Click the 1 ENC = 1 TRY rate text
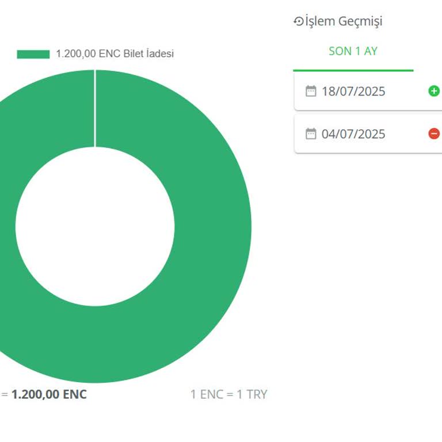Image resolution: width=442 pixels, height=442 pixels. point(229,395)
